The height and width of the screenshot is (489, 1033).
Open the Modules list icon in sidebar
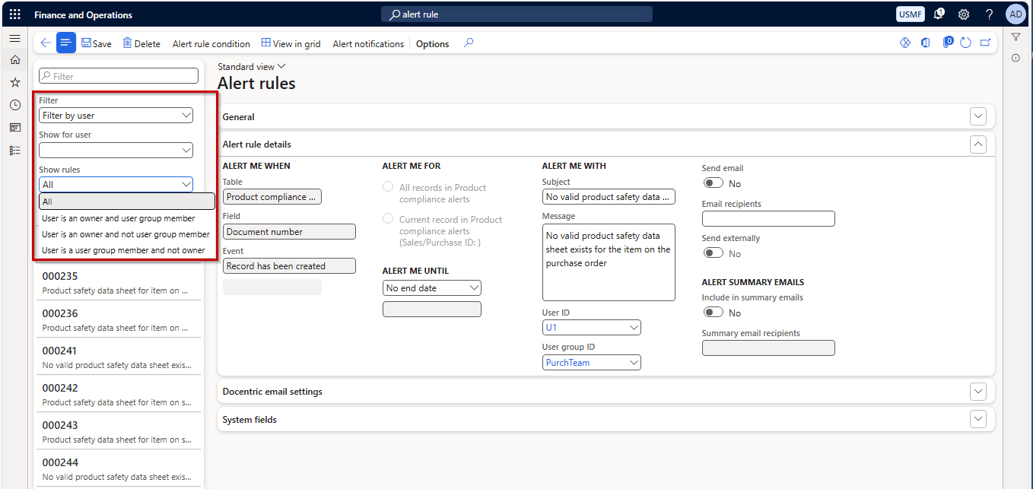[x=14, y=151]
